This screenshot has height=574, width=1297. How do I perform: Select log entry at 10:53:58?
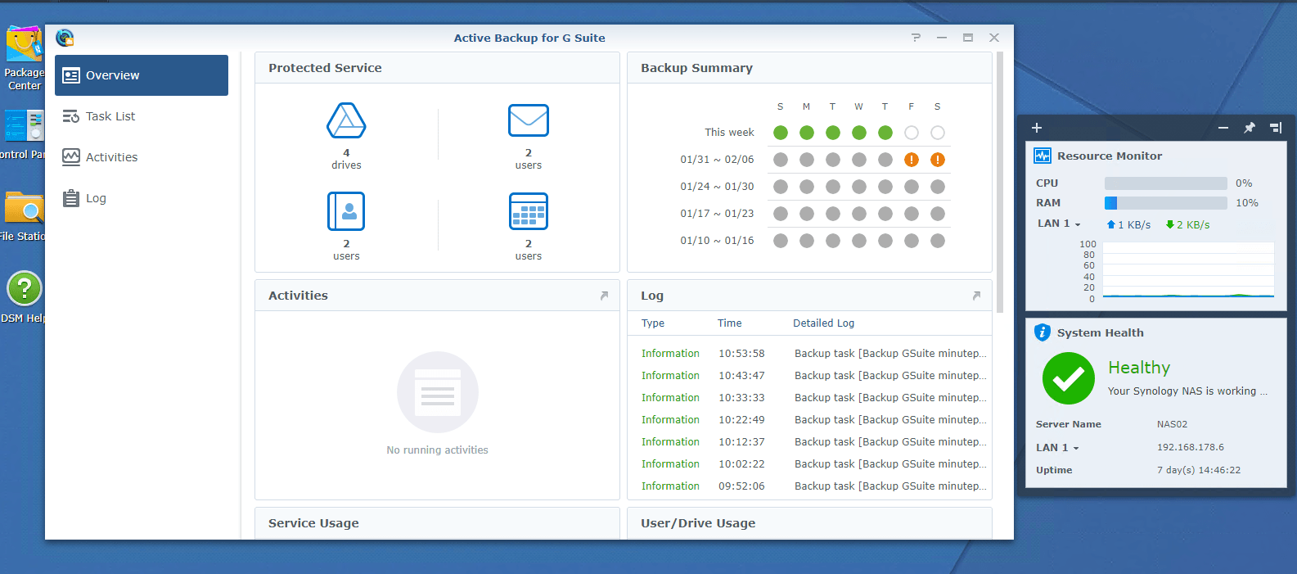[x=809, y=354]
